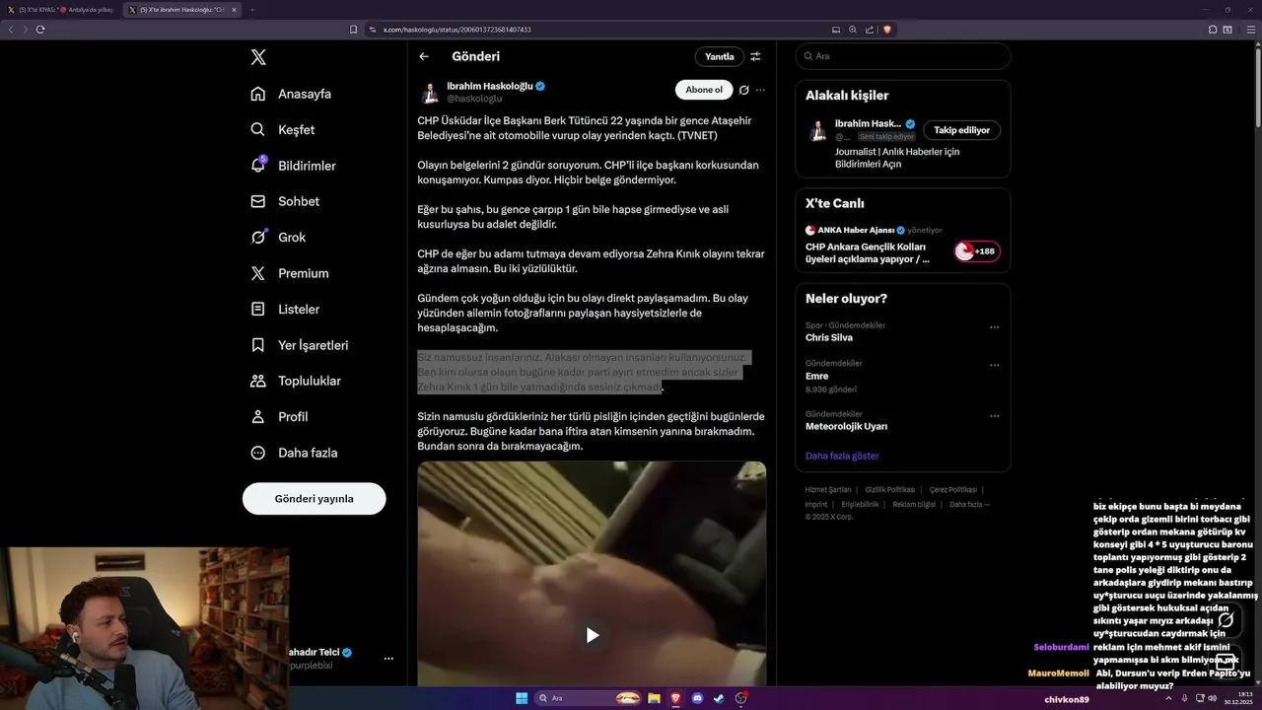
Task: Open the Erişilebilirlik footer link
Action: (859, 505)
